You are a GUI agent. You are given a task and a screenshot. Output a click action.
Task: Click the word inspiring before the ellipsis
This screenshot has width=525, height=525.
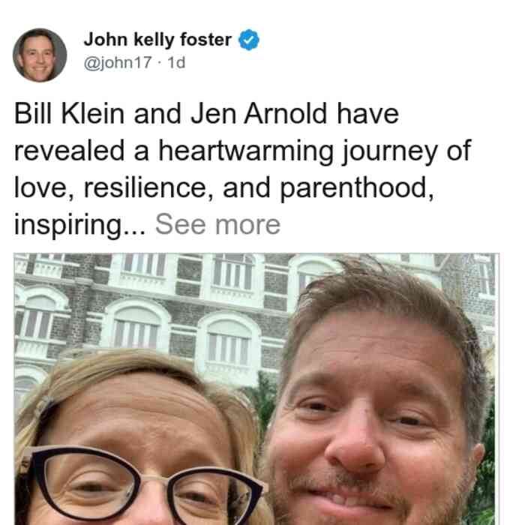pyautogui.click(x=67, y=225)
